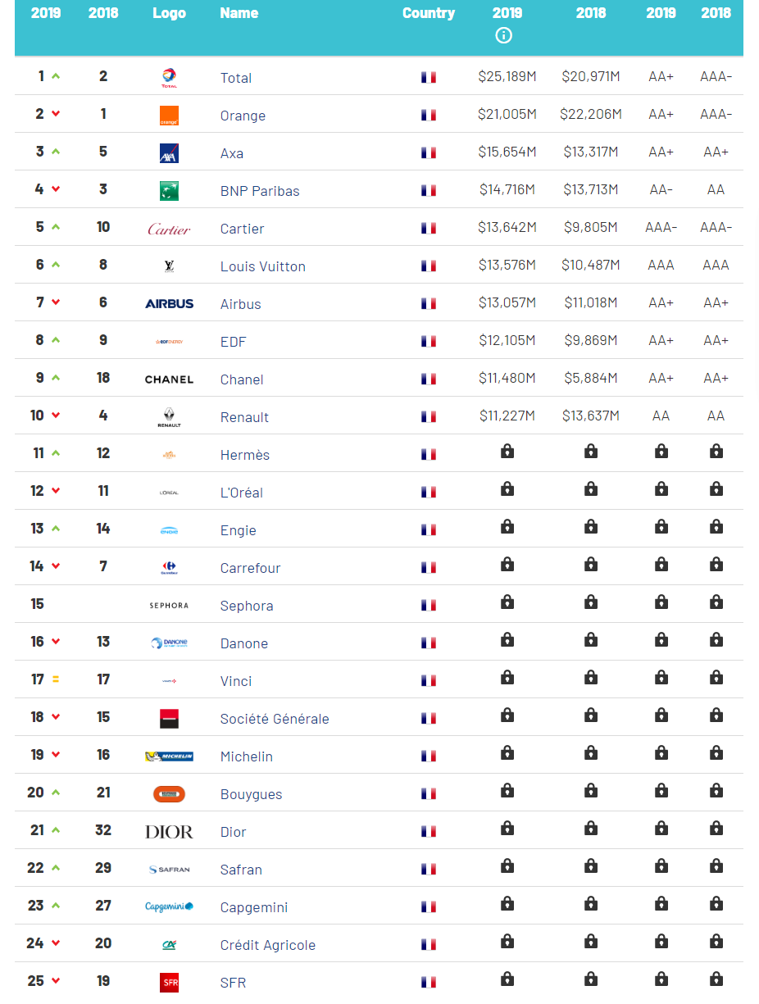This screenshot has width=759, height=1004.
Task: Open the Crédit Agricole brand link
Action: pyautogui.click(x=267, y=945)
